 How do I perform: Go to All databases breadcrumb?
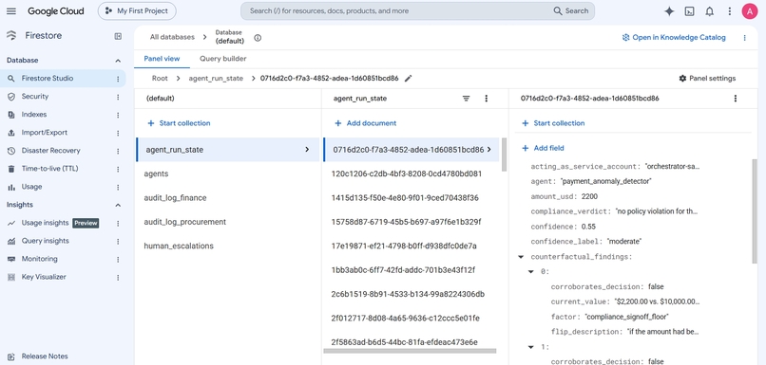coord(172,37)
